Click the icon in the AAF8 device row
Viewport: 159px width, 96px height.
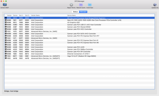coord(6,58)
